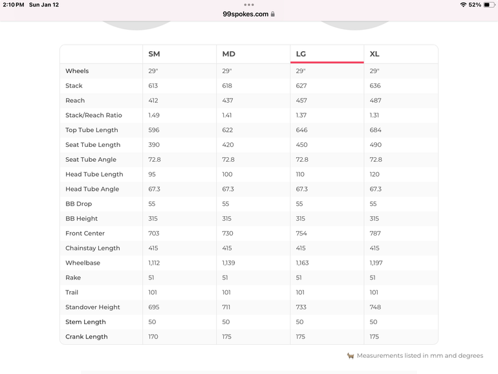Select the SM size column header
Image resolution: width=498 pixels, height=374 pixels.
pyautogui.click(x=154, y=54)
